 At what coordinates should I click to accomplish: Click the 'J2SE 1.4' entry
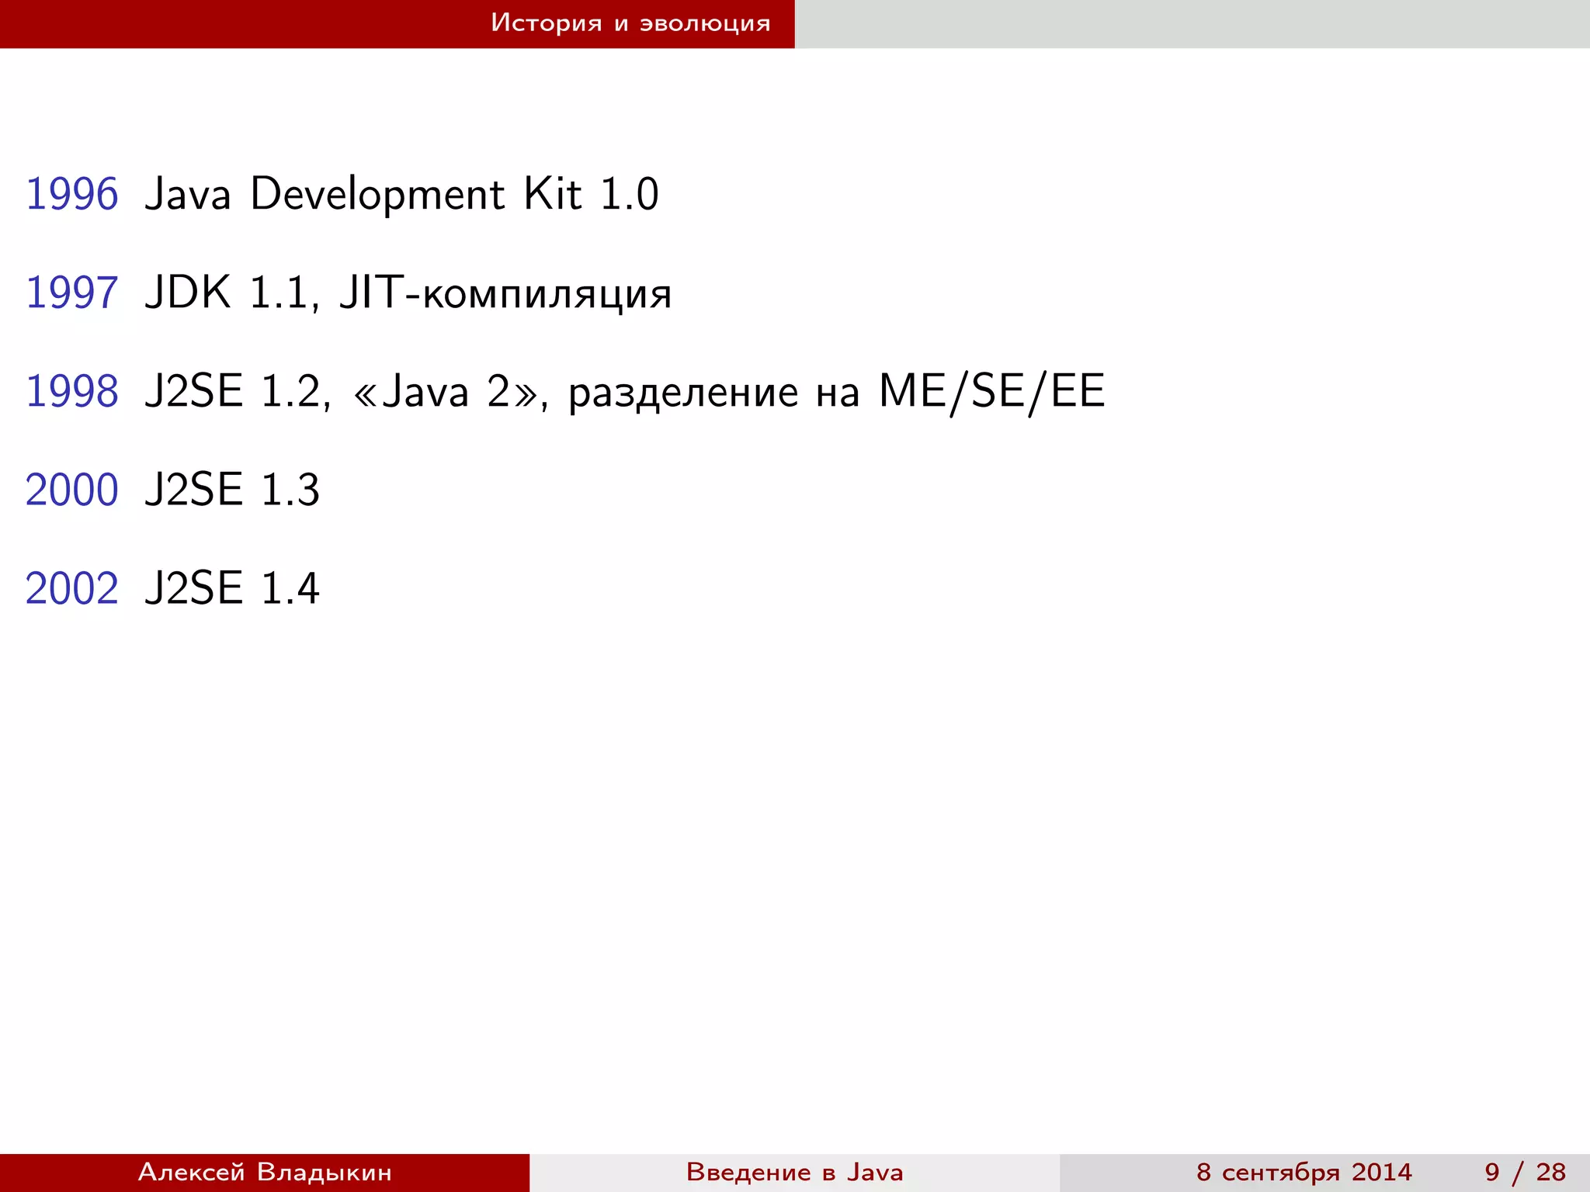coord(232,588)
